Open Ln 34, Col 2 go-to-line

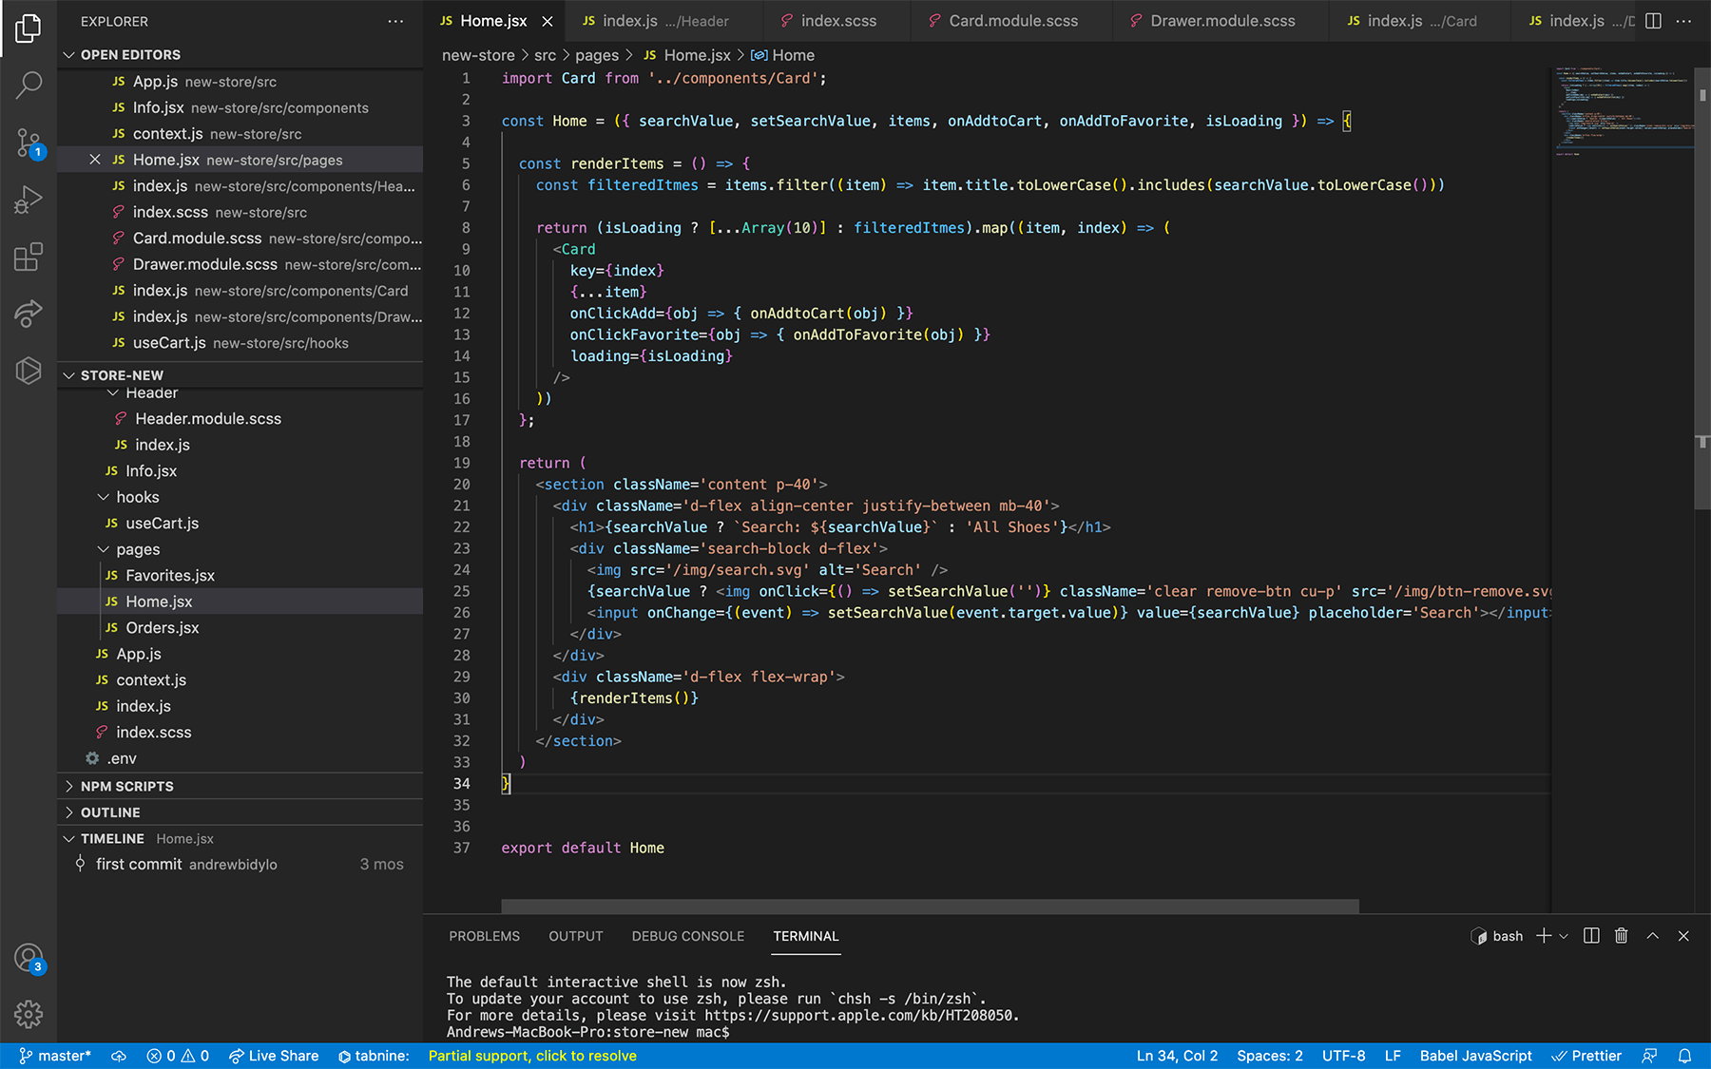tap(1177, 1056)
